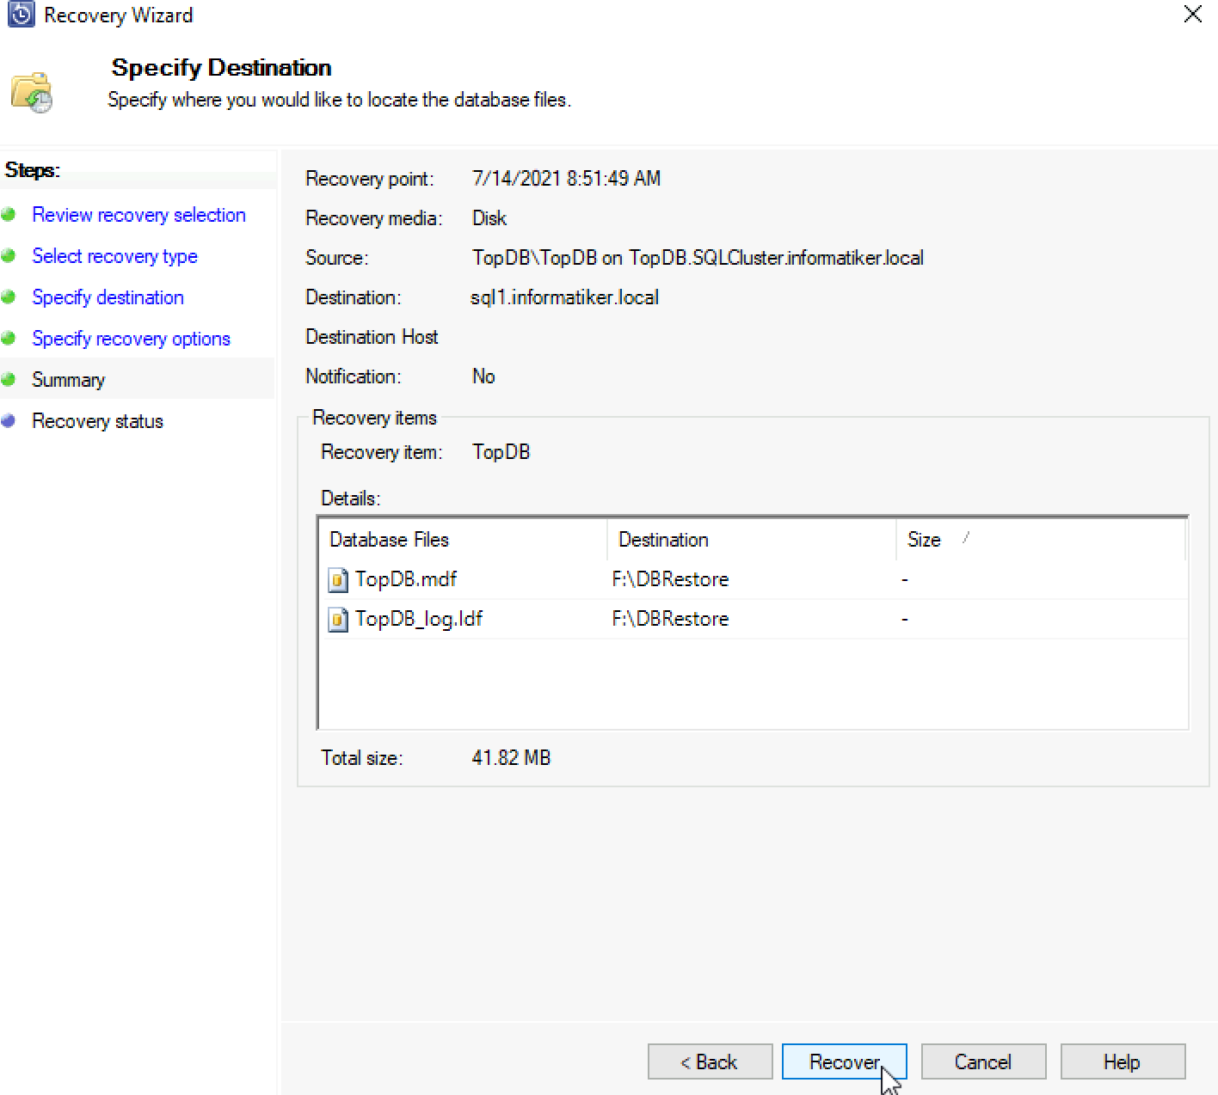Image resolution: width=1218 pixels, height=1095 pixels.
Task: Start recovery with the Recover button
Action: click(x=844, y=1061)
